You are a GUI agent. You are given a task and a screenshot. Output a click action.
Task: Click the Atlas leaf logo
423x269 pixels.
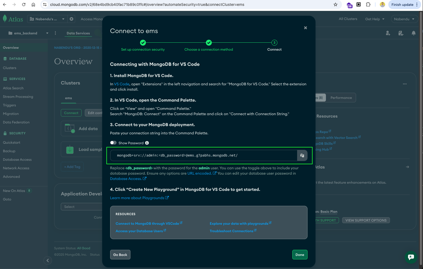(x=5, y=19)
